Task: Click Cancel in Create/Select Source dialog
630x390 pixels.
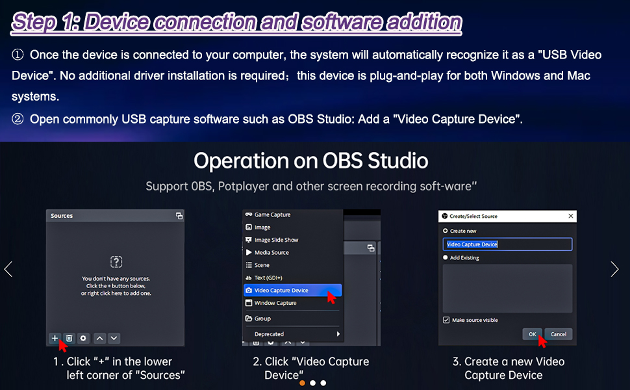Action: tap(559, 334)
